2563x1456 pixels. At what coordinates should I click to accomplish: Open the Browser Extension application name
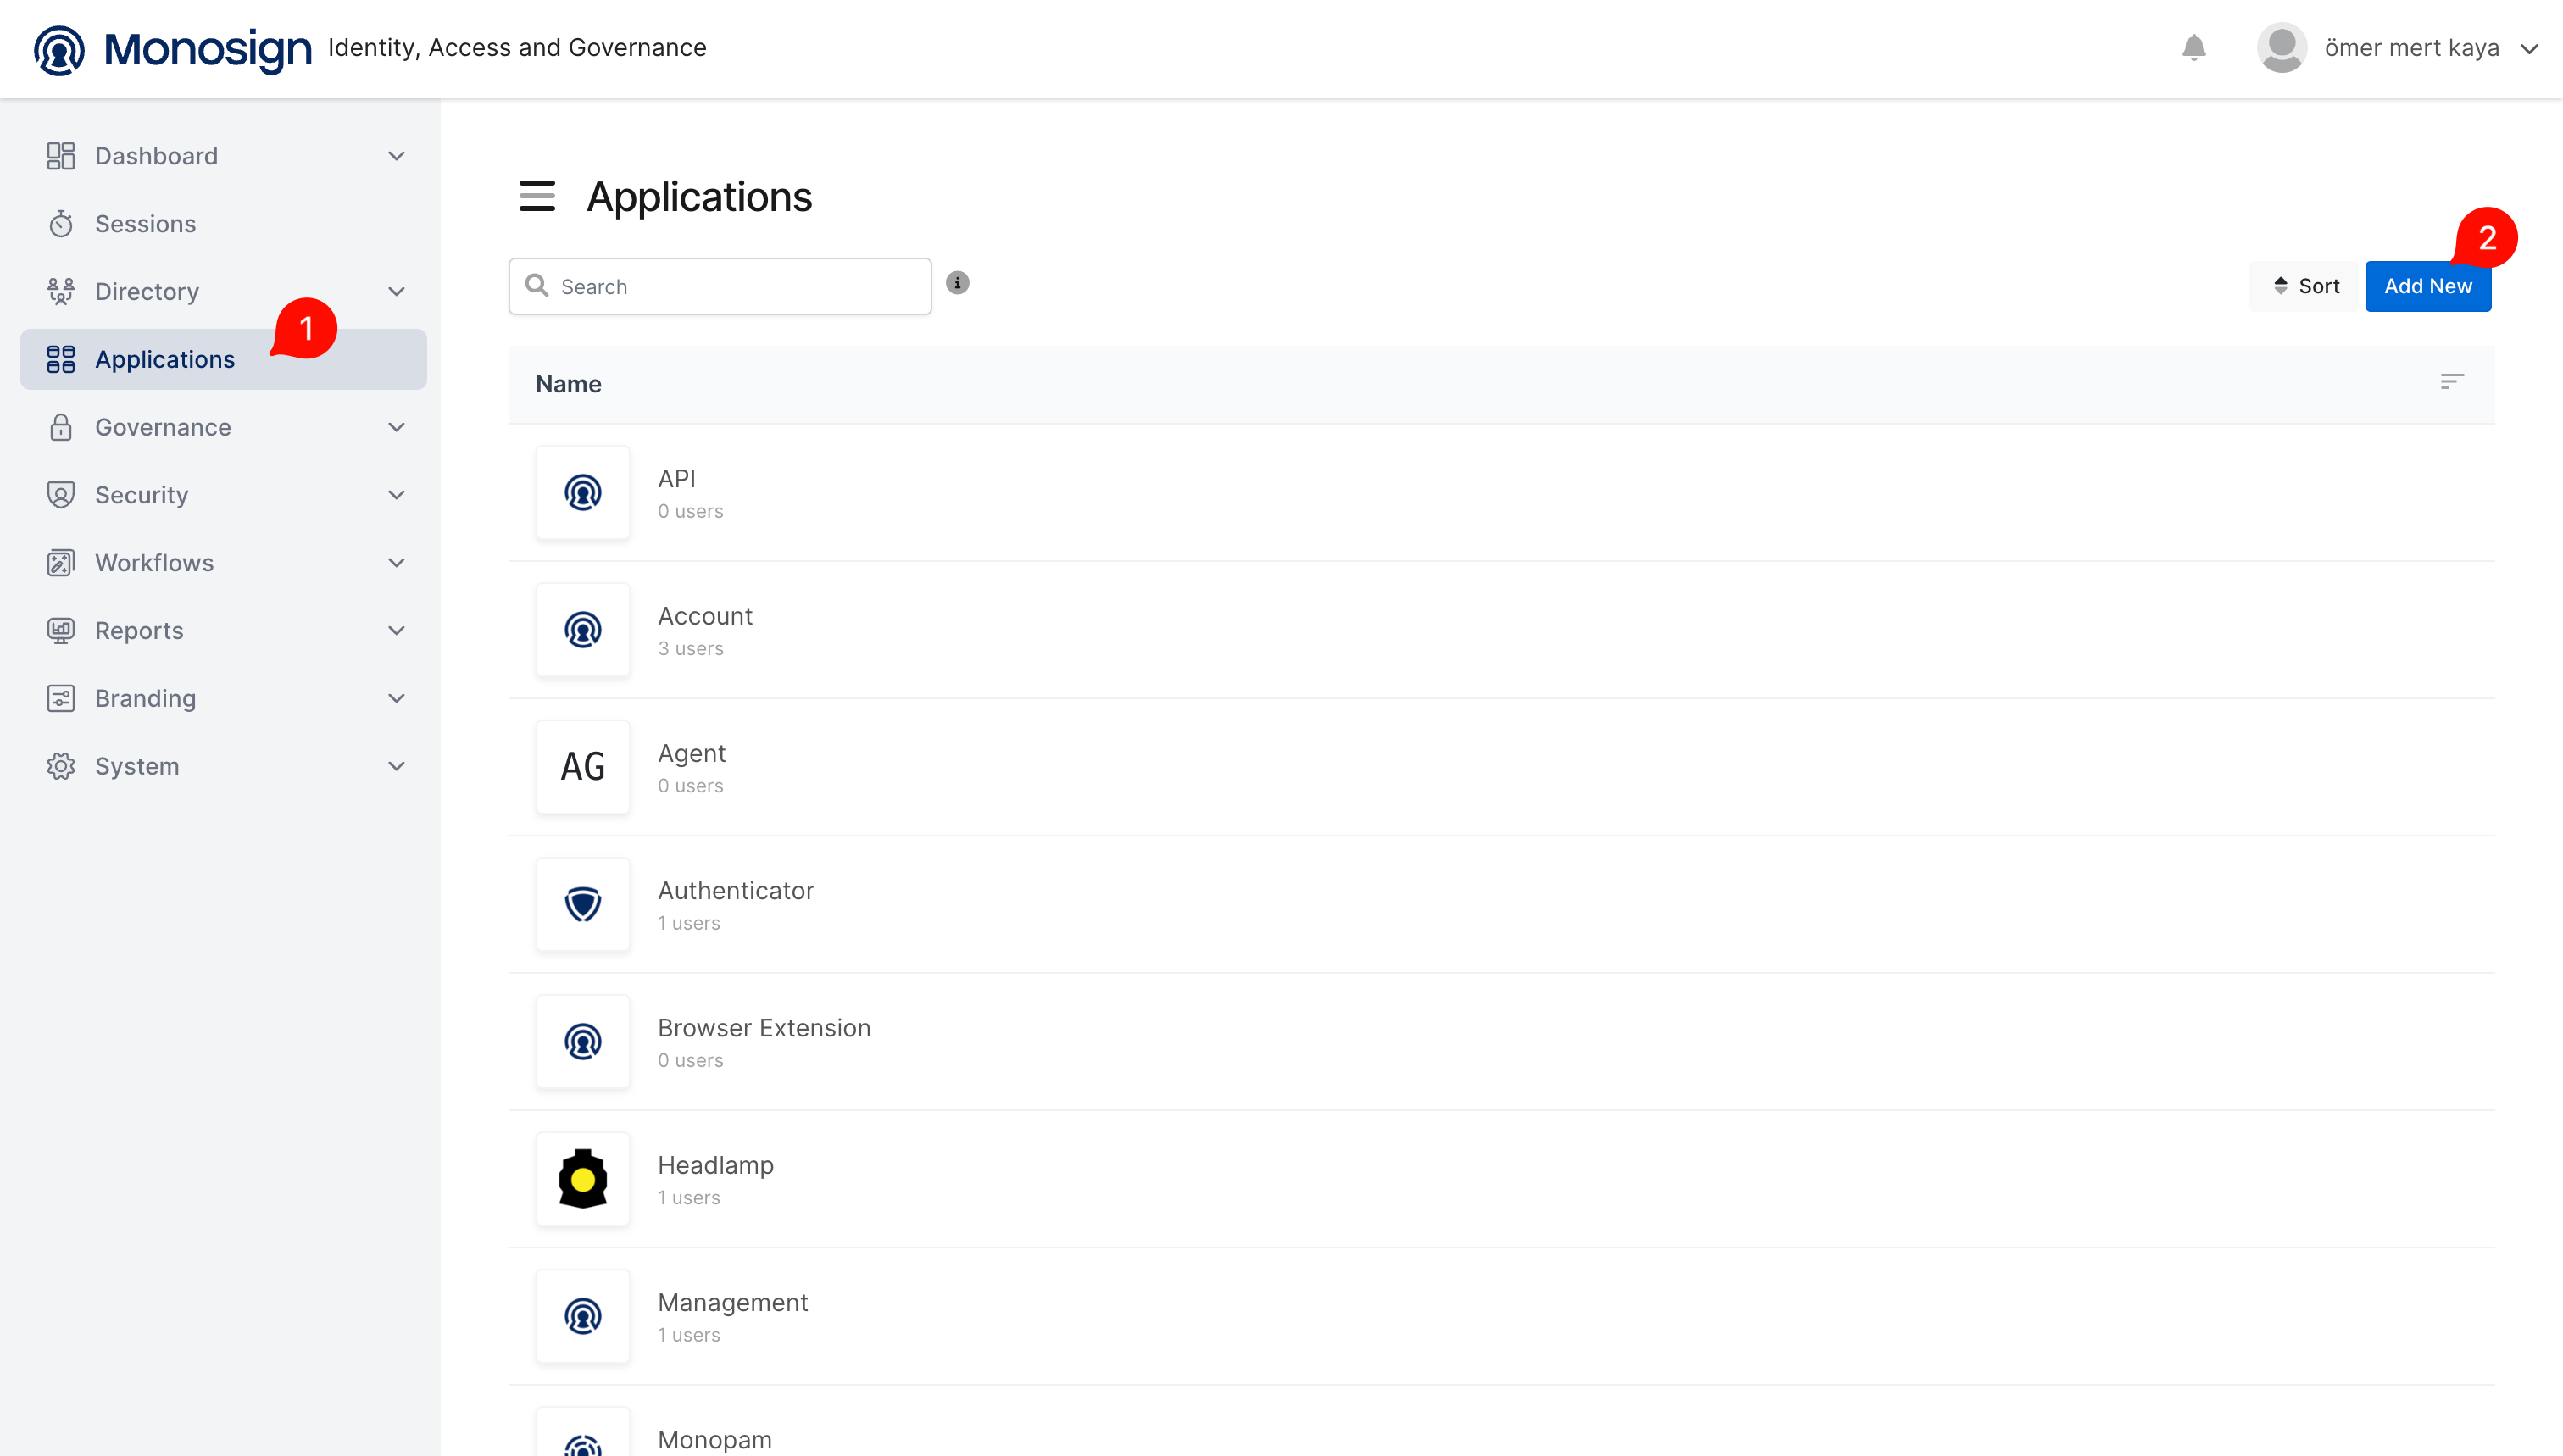pos(764,1028)
